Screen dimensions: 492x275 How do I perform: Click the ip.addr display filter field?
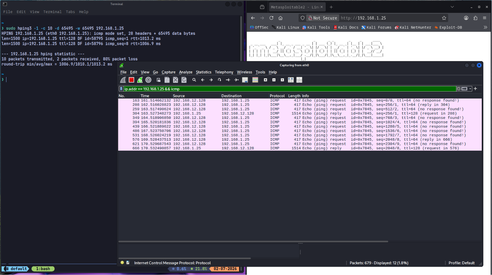(290, 89)
